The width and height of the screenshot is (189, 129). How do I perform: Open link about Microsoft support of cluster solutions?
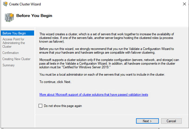pos(94,95)
